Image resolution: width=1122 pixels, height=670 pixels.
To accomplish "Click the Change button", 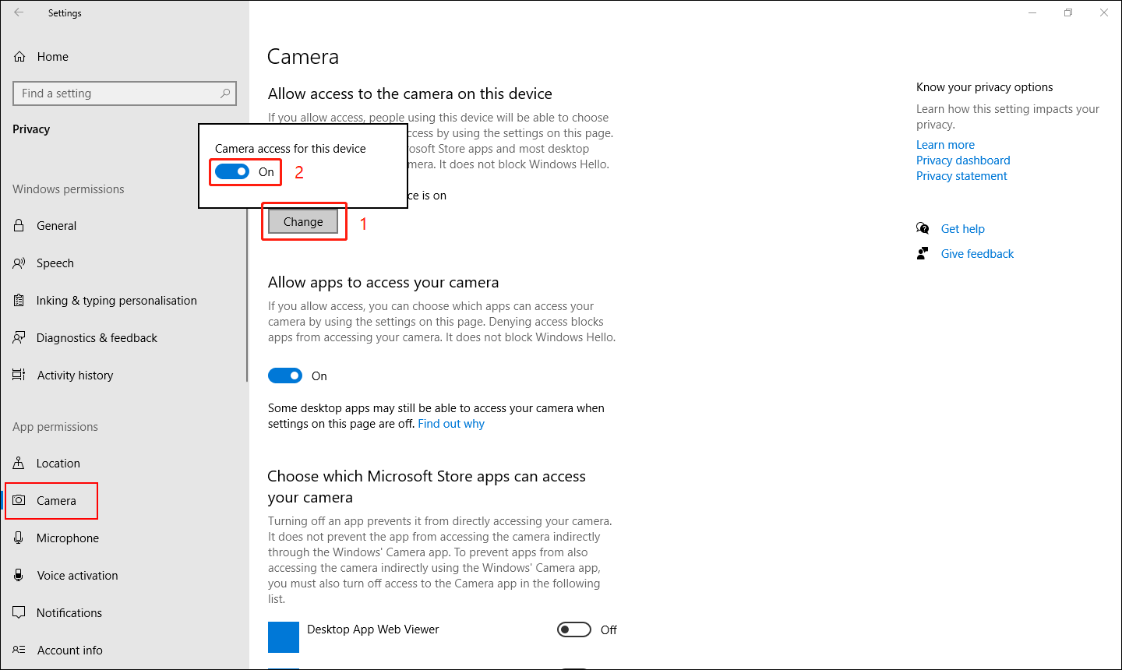I will click(x=303, y=221).
